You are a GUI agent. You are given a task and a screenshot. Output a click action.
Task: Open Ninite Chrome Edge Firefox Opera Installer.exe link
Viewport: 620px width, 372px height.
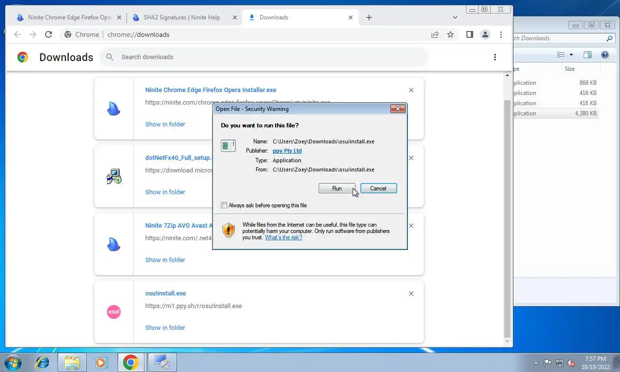(x=211, y=90)
